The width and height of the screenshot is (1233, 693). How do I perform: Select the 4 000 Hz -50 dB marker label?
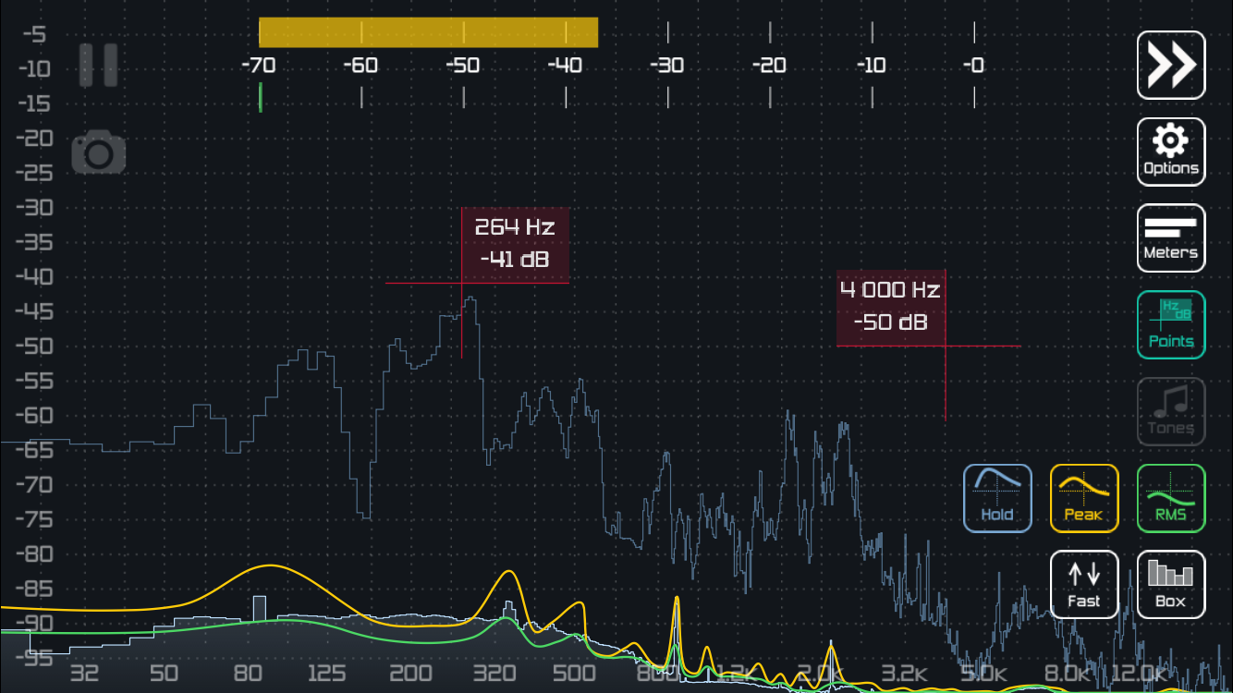tap(890, 307)
